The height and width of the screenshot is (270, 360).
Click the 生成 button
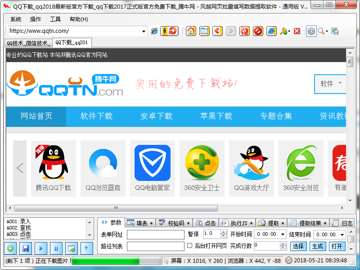pos(317,246)
